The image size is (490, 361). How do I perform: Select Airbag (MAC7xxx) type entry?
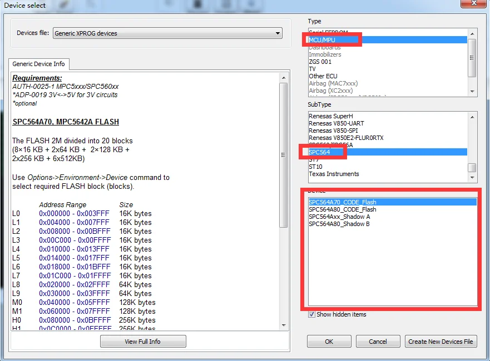[388, 83]
